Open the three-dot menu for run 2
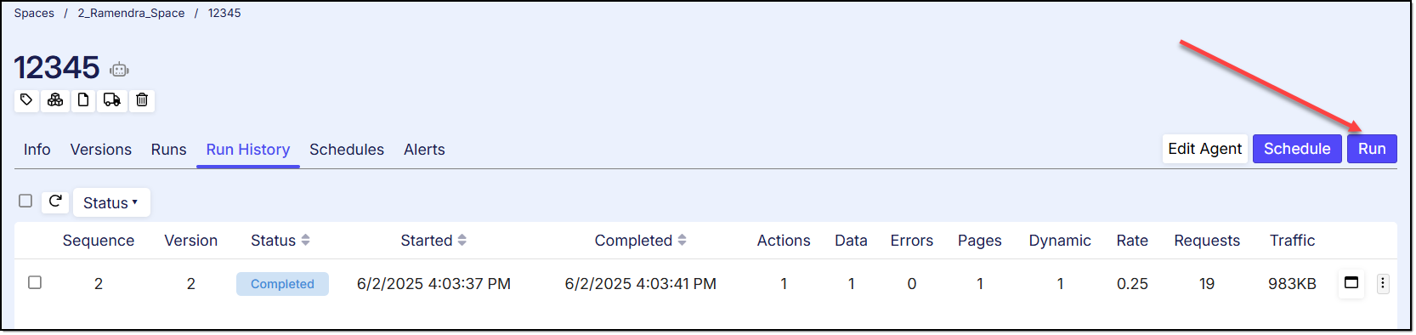 point(1383,284)
